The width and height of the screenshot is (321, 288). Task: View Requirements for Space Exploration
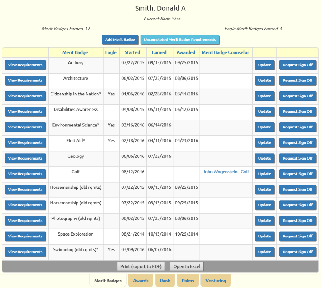[x=25, y=236]
